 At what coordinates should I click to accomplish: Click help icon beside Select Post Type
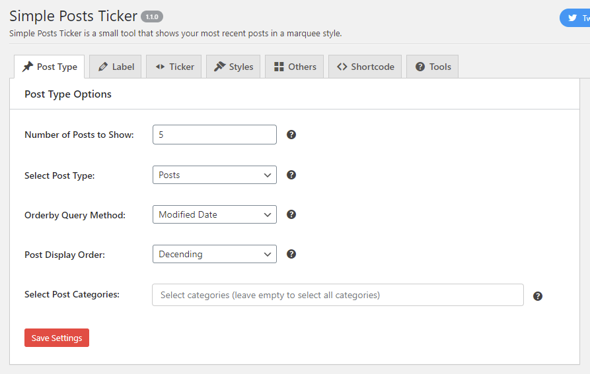pos(291,175)
